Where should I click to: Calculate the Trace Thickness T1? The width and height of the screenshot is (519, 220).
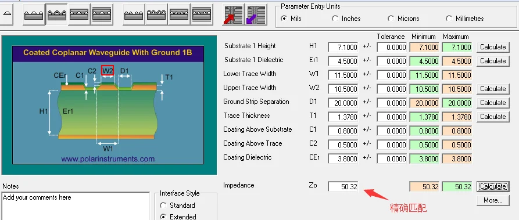[493, 117]
